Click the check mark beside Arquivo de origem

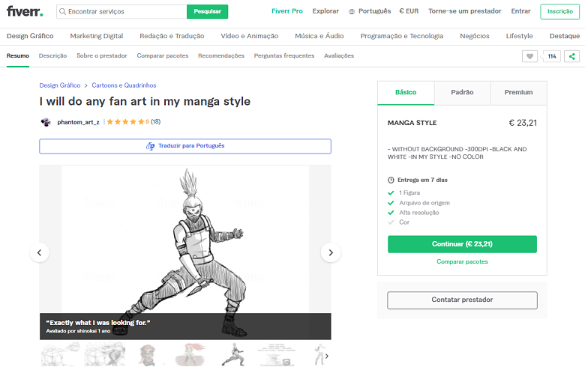(391, 203)
